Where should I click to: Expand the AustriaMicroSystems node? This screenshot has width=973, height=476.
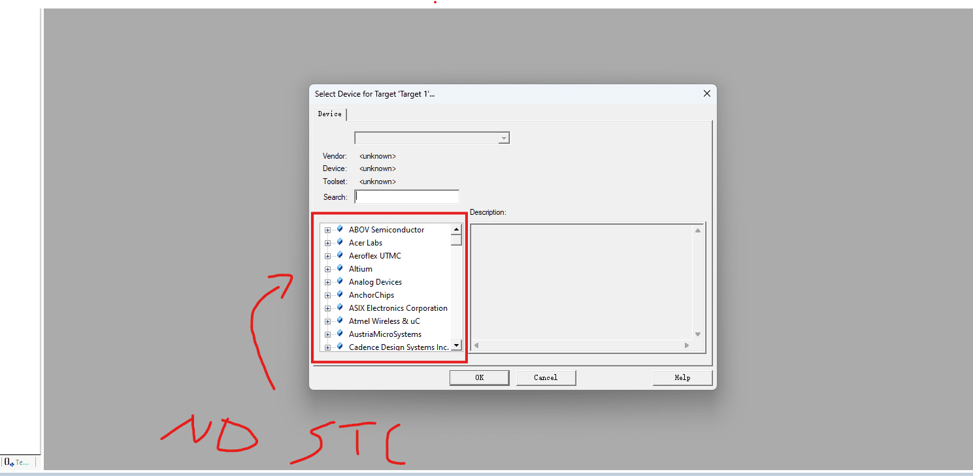click(327, 334)
